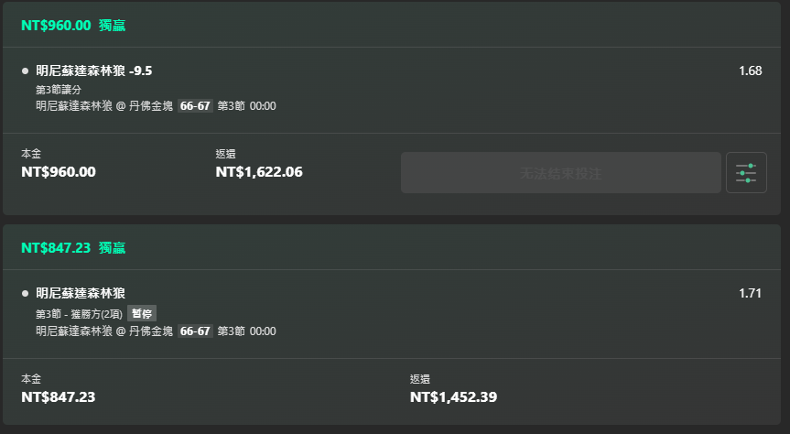Select the NT$960.00 獨贏 bet header
This screenshot has height=434, width=790.
click(x=73, y=26)
